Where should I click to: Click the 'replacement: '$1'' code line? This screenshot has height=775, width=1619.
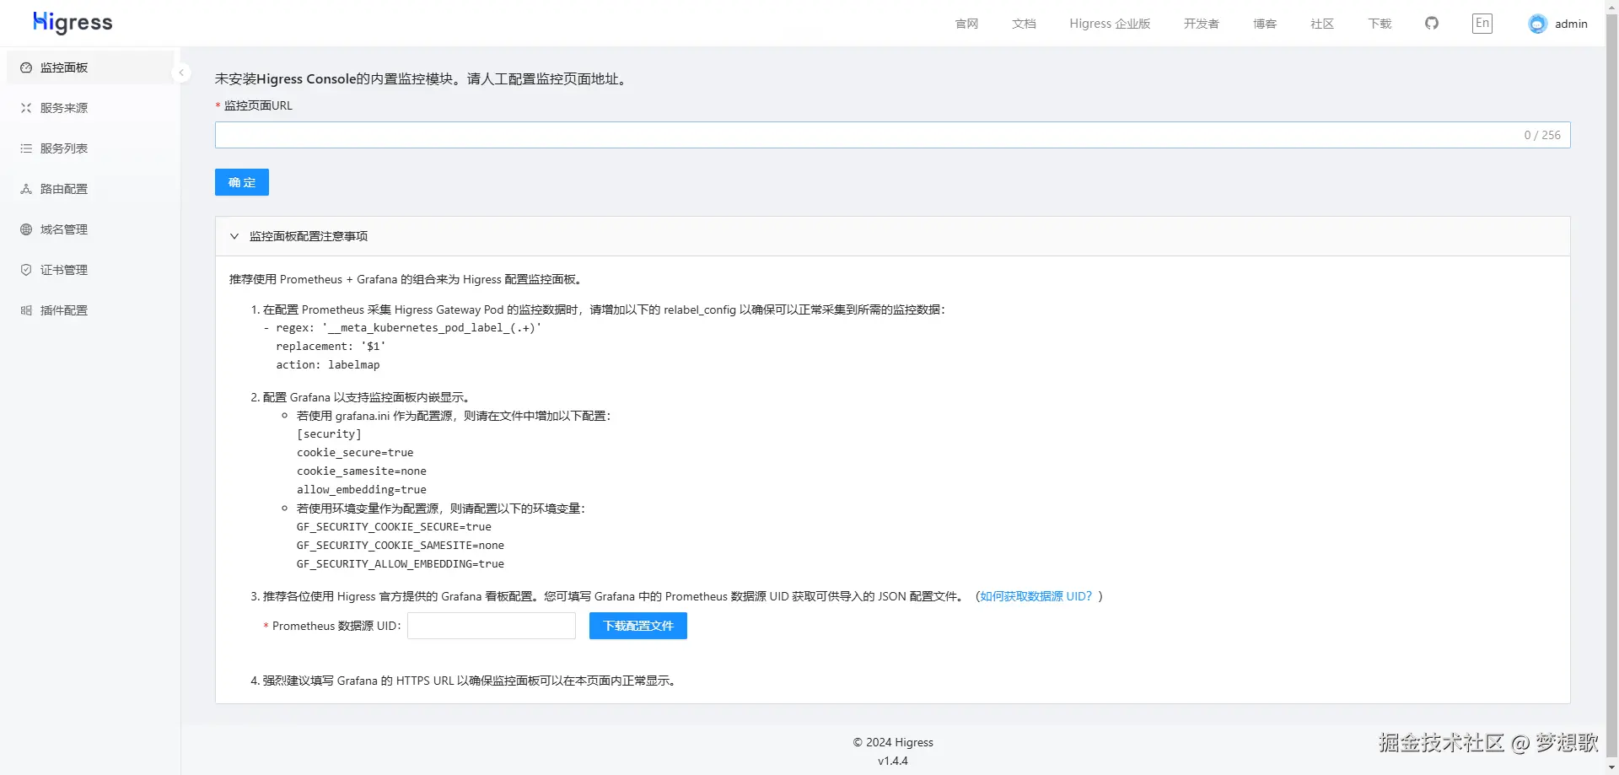[331, 347]
